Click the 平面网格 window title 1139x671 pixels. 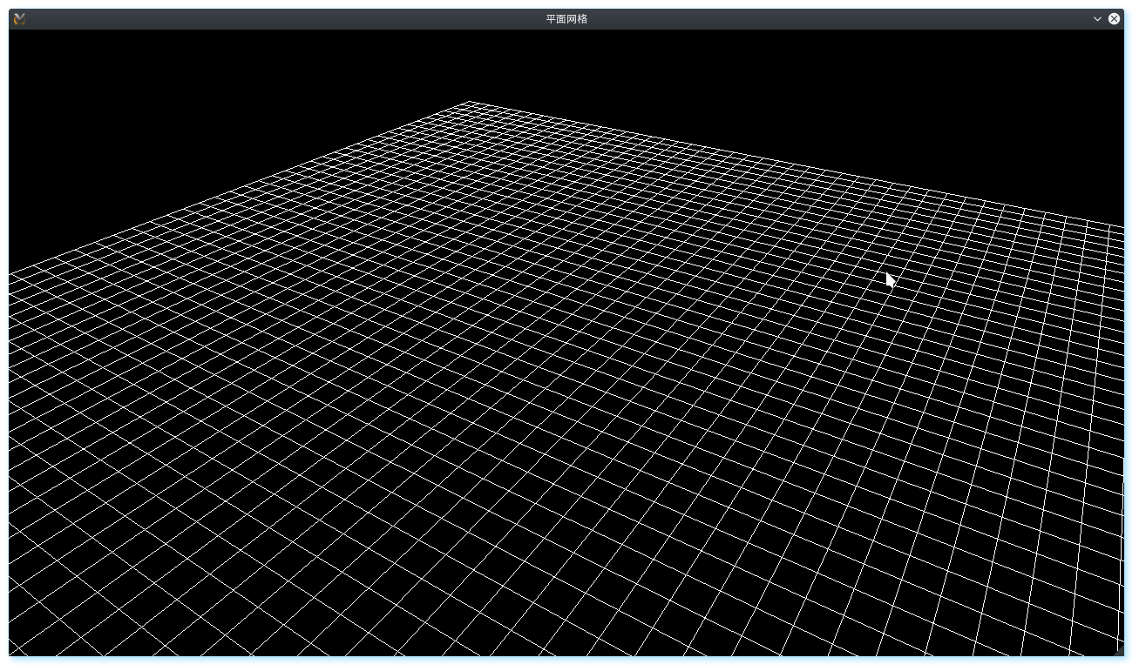coord(566,18)
